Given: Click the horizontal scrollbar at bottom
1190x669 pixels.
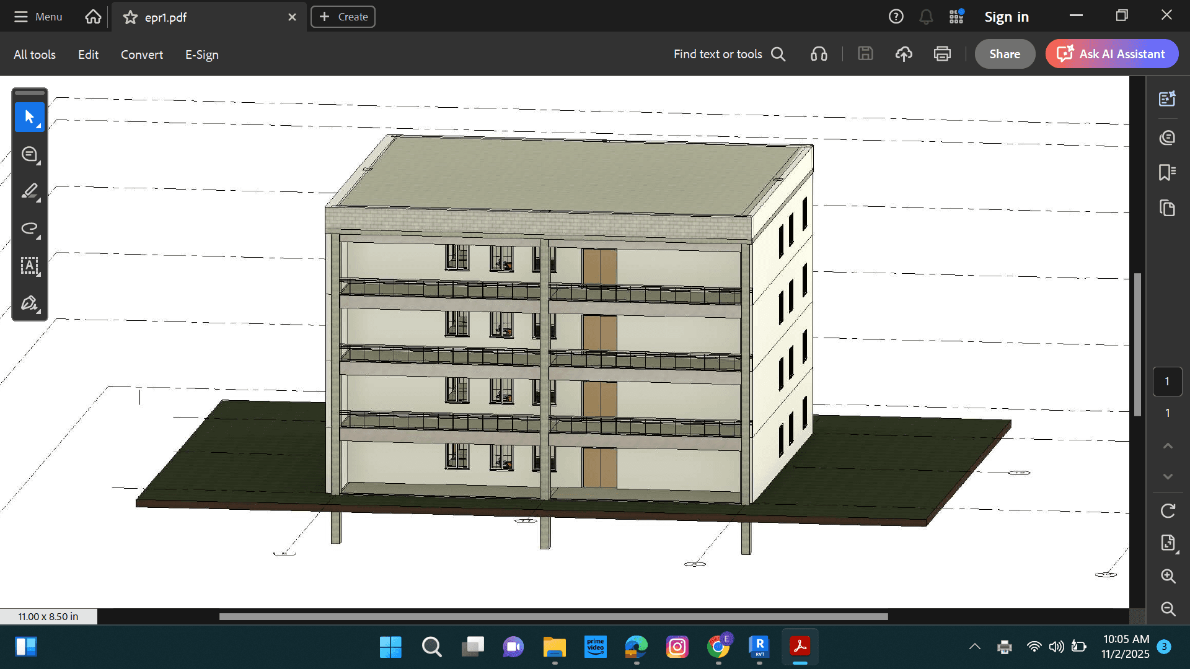Looking at the screenshot, I should click(553, 616).
